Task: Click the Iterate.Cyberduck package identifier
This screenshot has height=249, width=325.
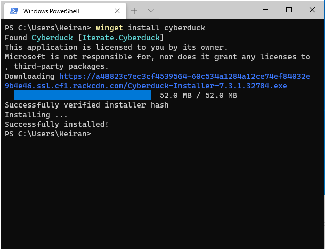Action: point(121,38)
